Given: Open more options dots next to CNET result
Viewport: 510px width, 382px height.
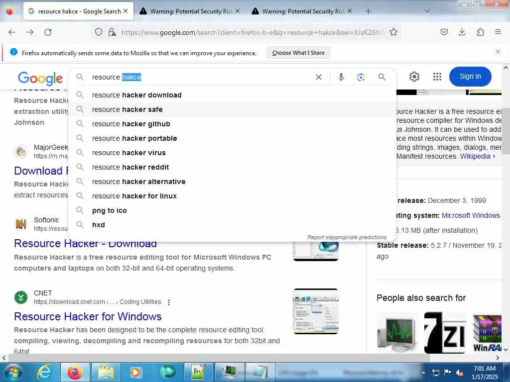Looking at the screenshot, I should tap(168, 302).
